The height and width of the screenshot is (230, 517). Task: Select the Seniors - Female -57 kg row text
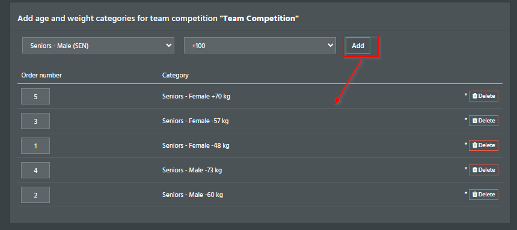click(195, 121)
